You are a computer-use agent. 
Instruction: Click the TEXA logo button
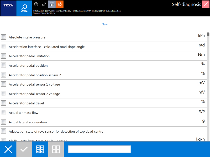pos(8,6)
